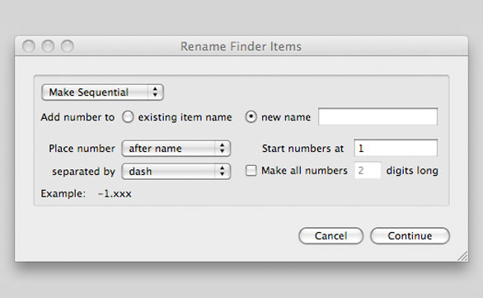Click the Cancel button
The image size is (483, 298).
[331, 236]
